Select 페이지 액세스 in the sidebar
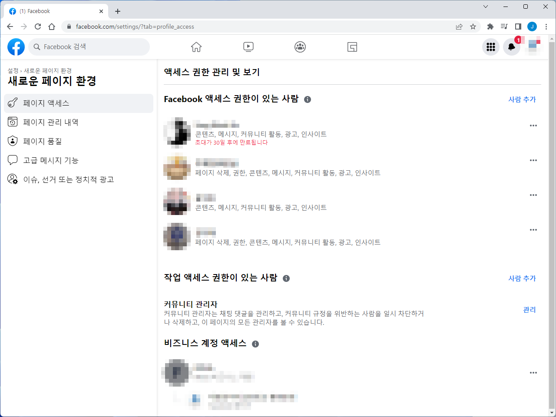Image resolution: width=556 pixels, height=417 pixels. (x=79, y=103)
